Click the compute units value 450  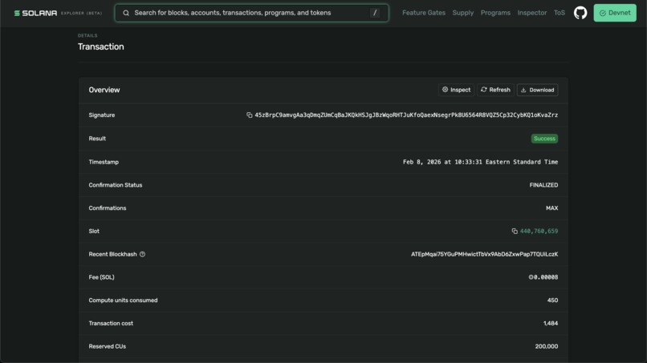click(x=552, y=300)
